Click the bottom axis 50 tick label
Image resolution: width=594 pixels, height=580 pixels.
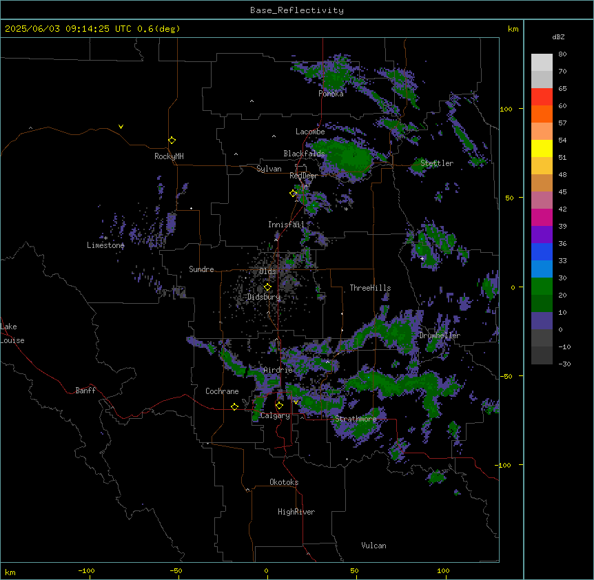point(354,570)
